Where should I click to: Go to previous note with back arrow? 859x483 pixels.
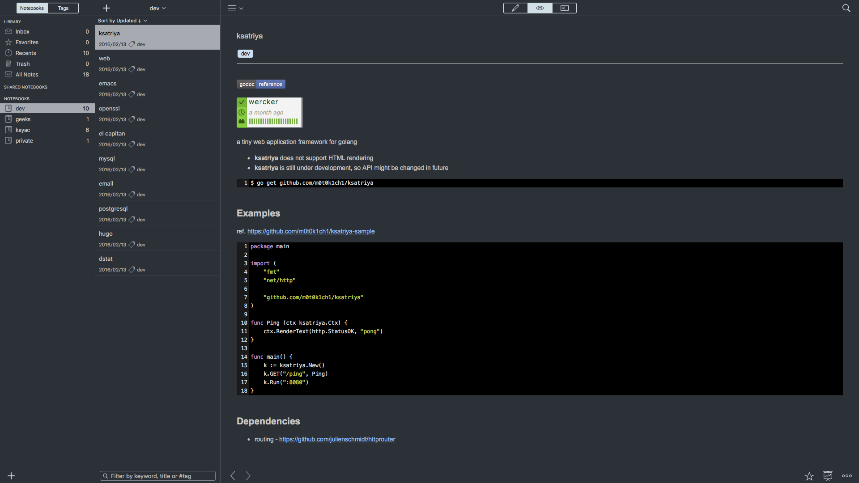[233, 476]
